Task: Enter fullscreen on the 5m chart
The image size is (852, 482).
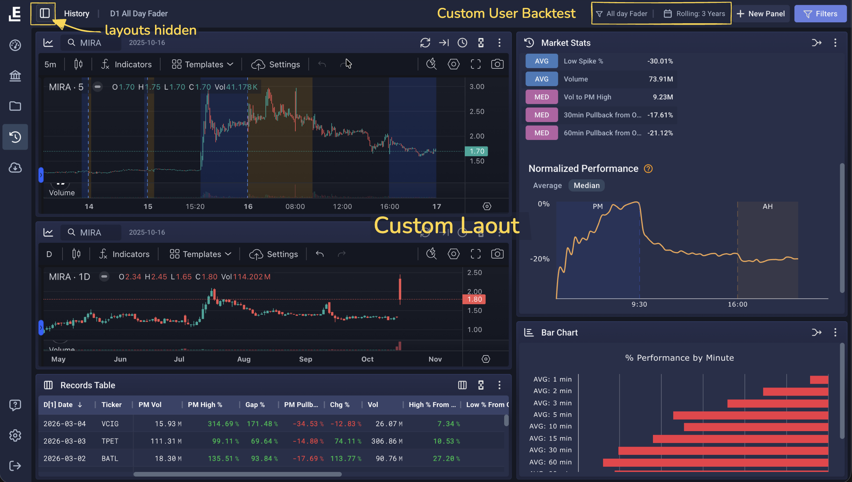Action: tap(475, 64)
